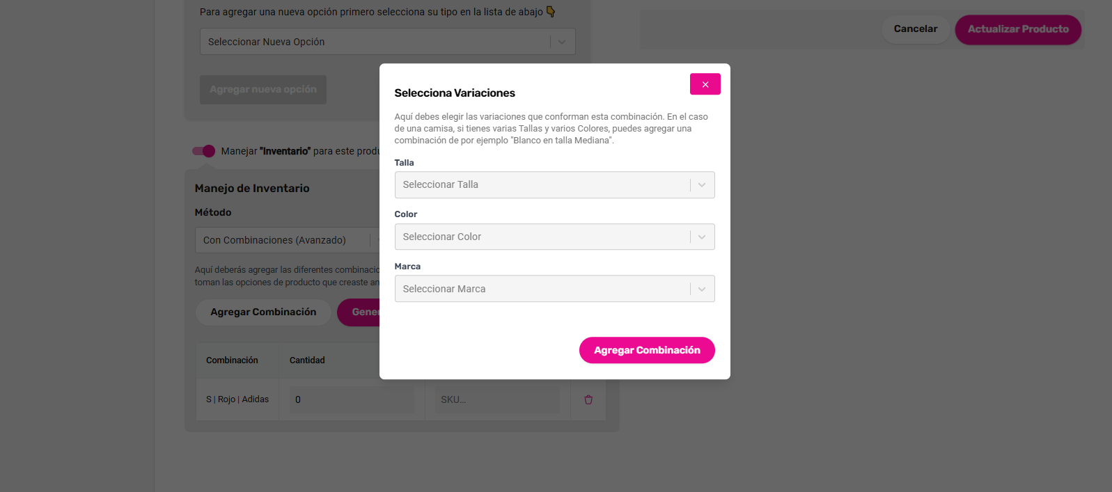The height and width of the screenshot is (492, 1112).
Task: Click the Agregar nueva opción button
Action: click(263, 90)
